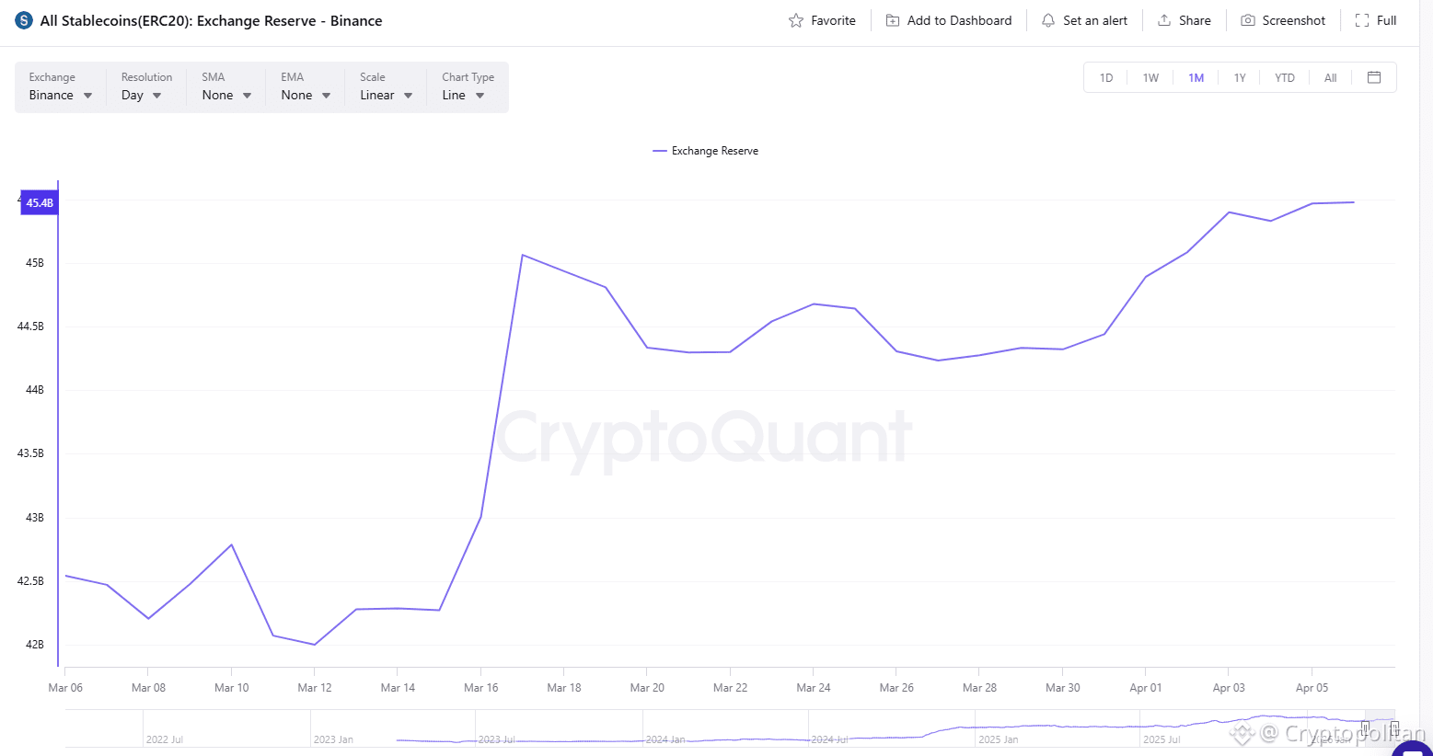Open the SMA None dropdown
Image resolution: width=1433 pixels, height=756 pixels.
(226, 96)
